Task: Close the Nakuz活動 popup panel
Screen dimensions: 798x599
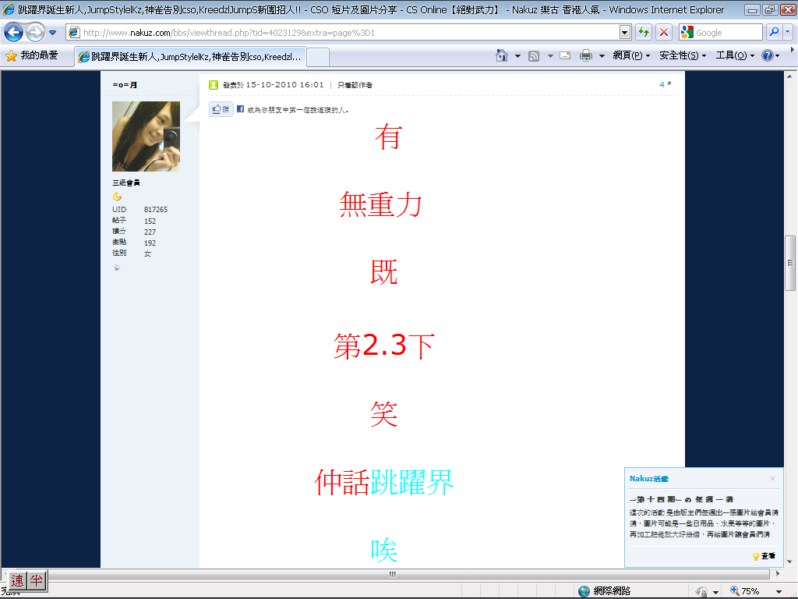Action: (x=772, y=479)
